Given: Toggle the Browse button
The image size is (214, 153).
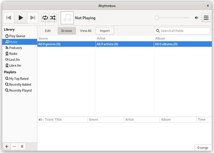Looking at the screenshot, I should (67, 31).
